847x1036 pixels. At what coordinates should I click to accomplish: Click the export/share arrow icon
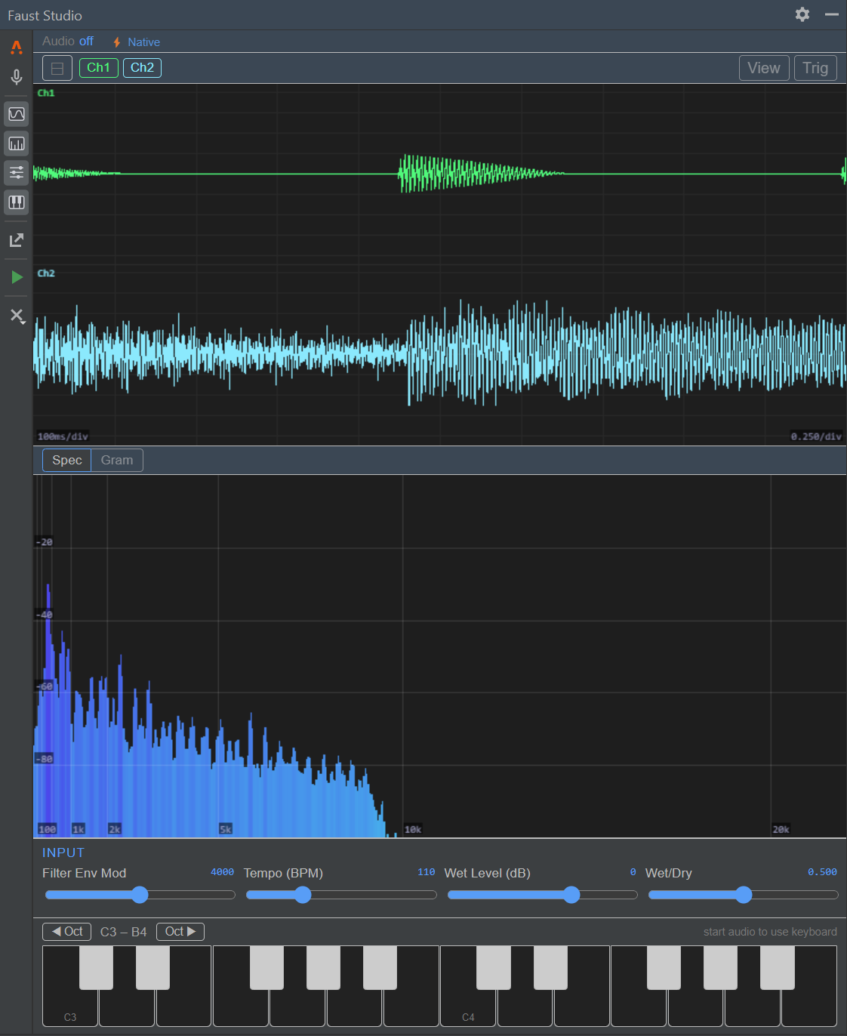click(x=17, y=240)
